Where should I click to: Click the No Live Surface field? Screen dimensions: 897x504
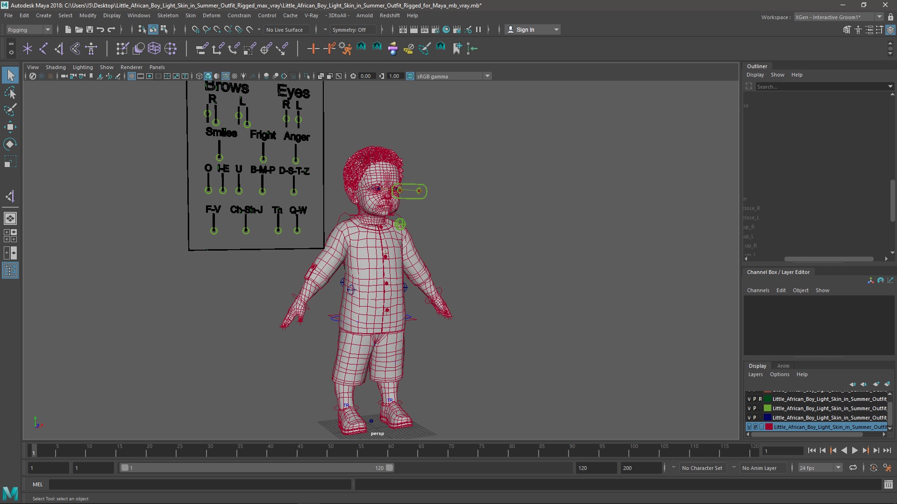tap(287, 29)
